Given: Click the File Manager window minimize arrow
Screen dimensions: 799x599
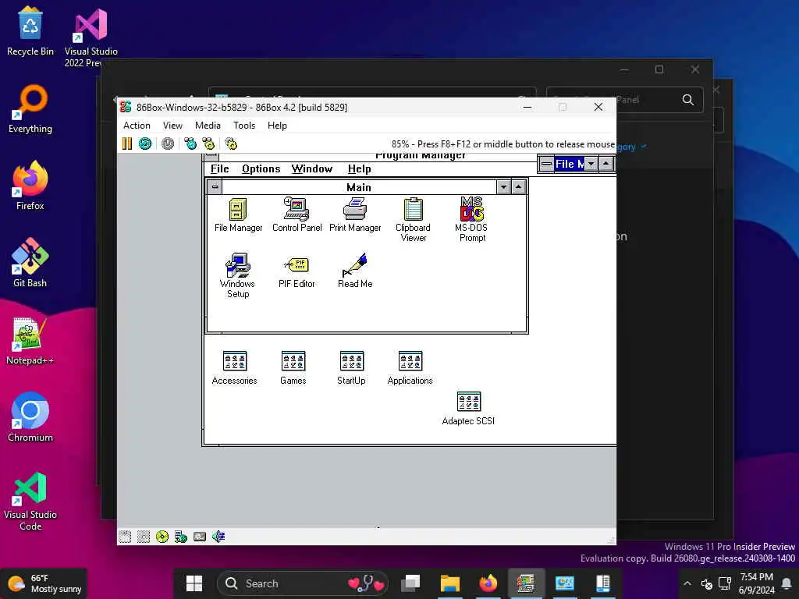Looking at the screenshot, I should [591, 164].
